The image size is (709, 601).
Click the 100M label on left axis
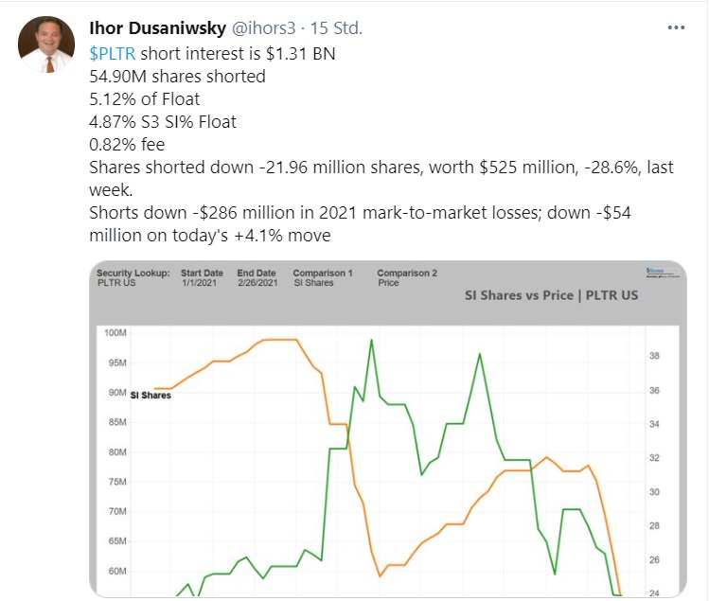point(116,333)
